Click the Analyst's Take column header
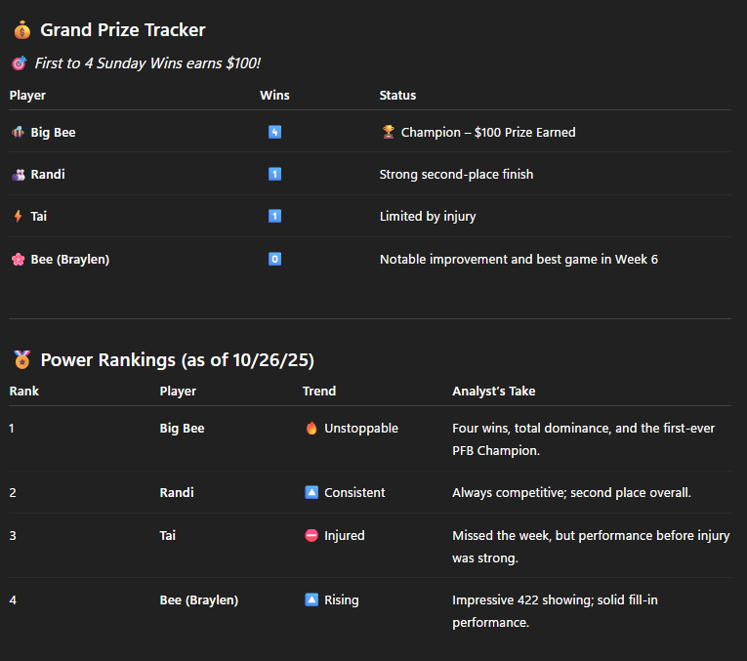Screen dimensions: 747x661 pyautogui.click(x=493, y=392)
